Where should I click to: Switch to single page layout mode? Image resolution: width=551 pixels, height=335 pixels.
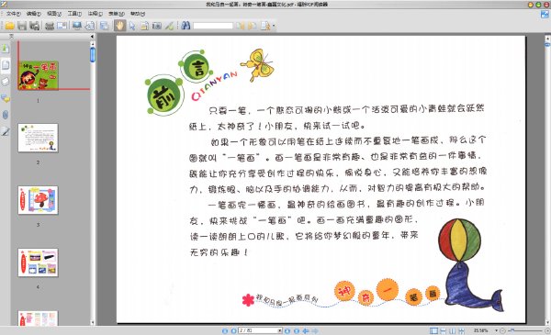[434, 330]
